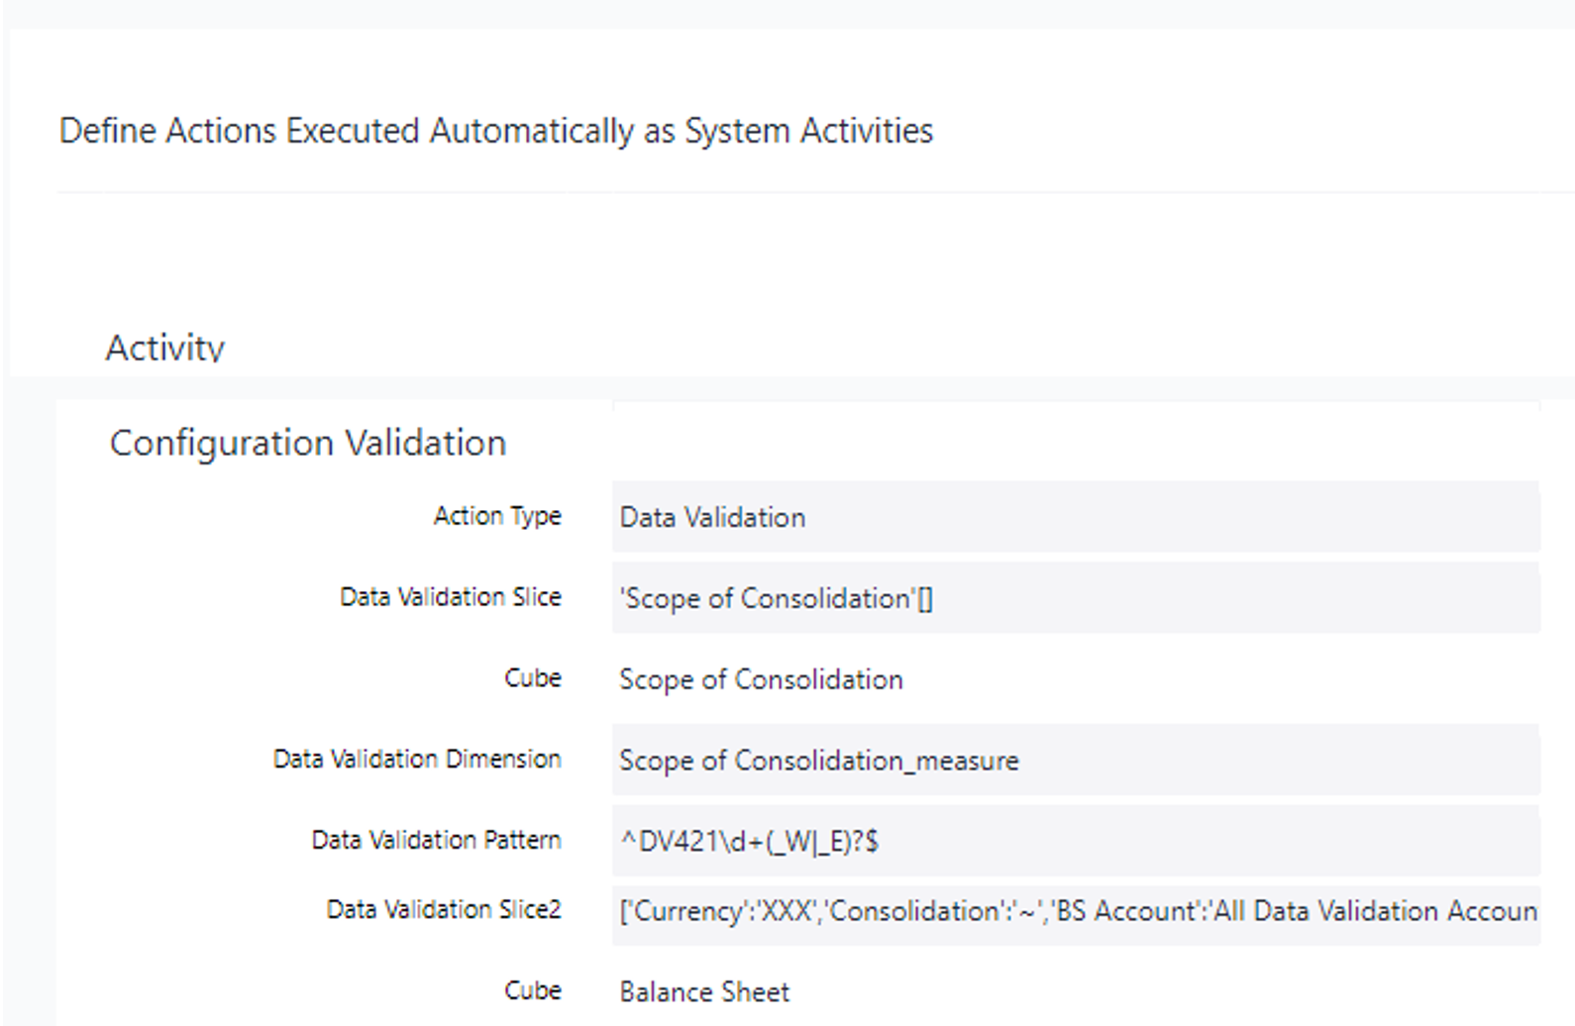Open the Balance Sheet cube selector
This screenshot has height=1026, width=1575.
[704, 991]
